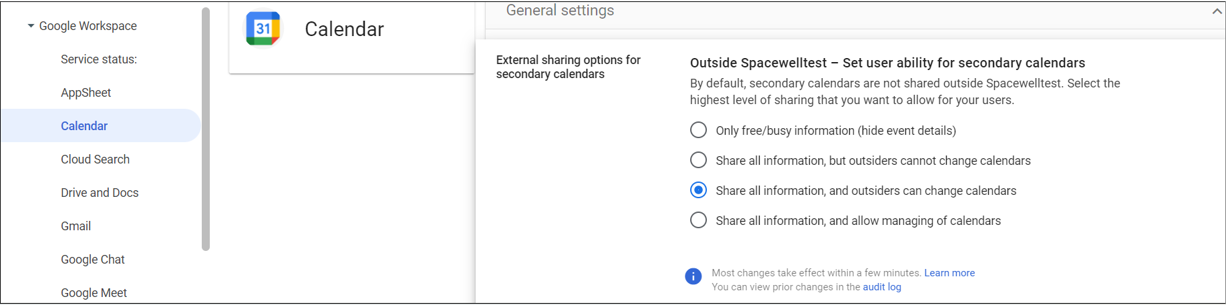1226x305 pixels.
Task: Collapse the General settings chevron
Action: click(x=1217, y=11)
